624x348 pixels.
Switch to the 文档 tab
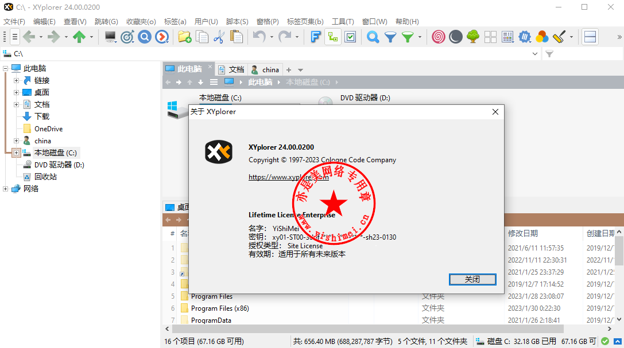point(231,69)
